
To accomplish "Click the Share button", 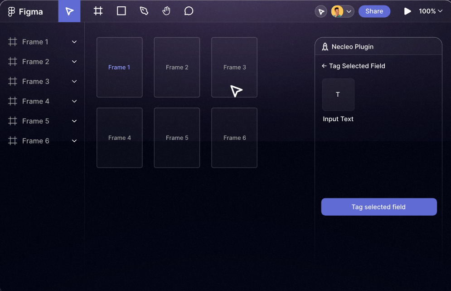I will click(374, 11).
